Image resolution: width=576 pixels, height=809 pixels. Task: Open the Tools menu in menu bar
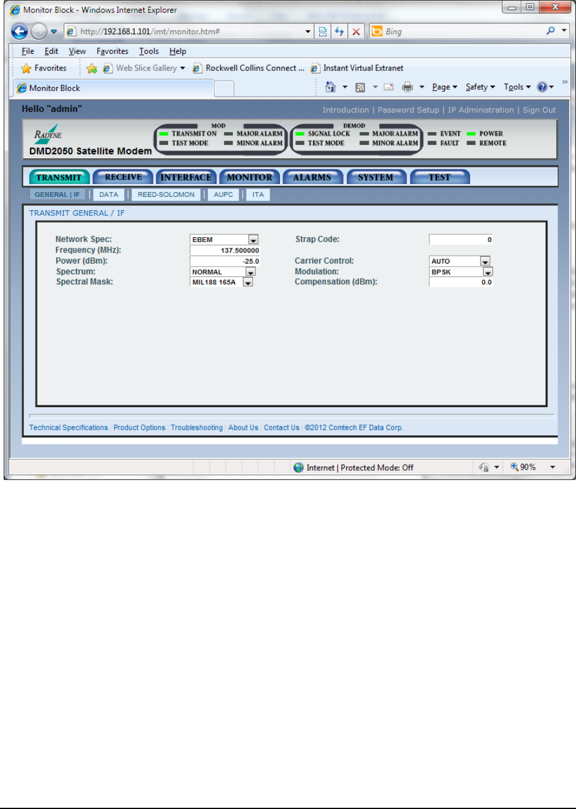click(x=149, y=51)
